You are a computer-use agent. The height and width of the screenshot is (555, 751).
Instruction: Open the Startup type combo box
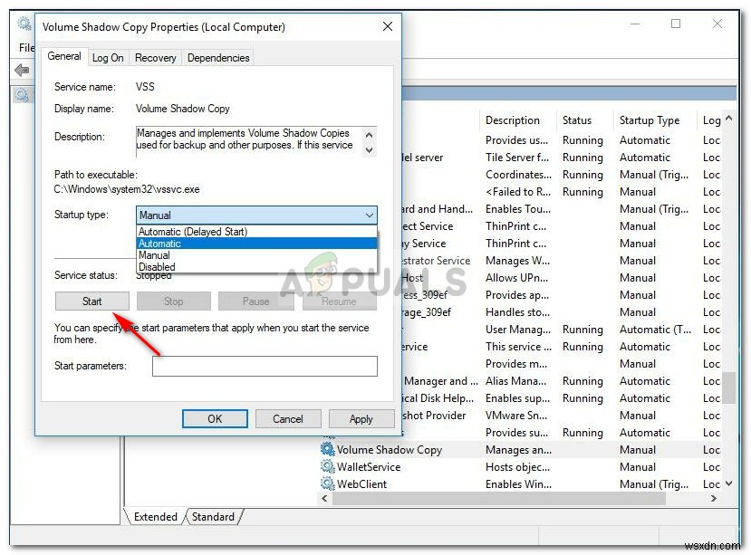coord(256,215)
